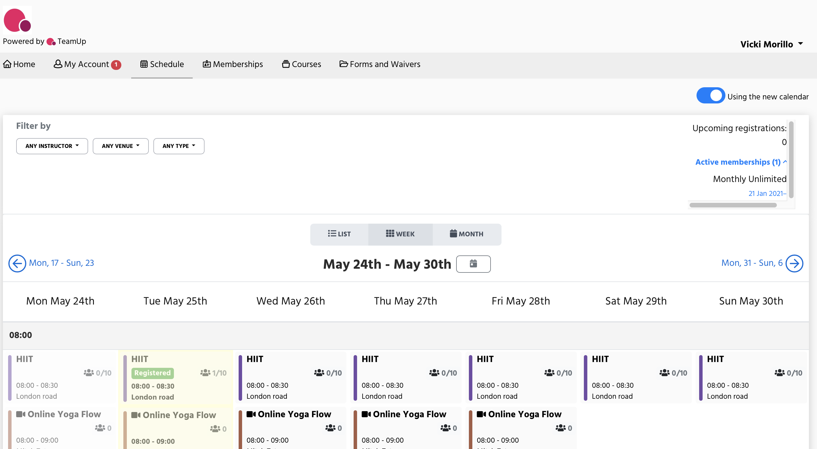Switch to Month view
Image resolution: width=817 pixels, height=449 pixels.
pyautogui.click(x=467, y=234)
